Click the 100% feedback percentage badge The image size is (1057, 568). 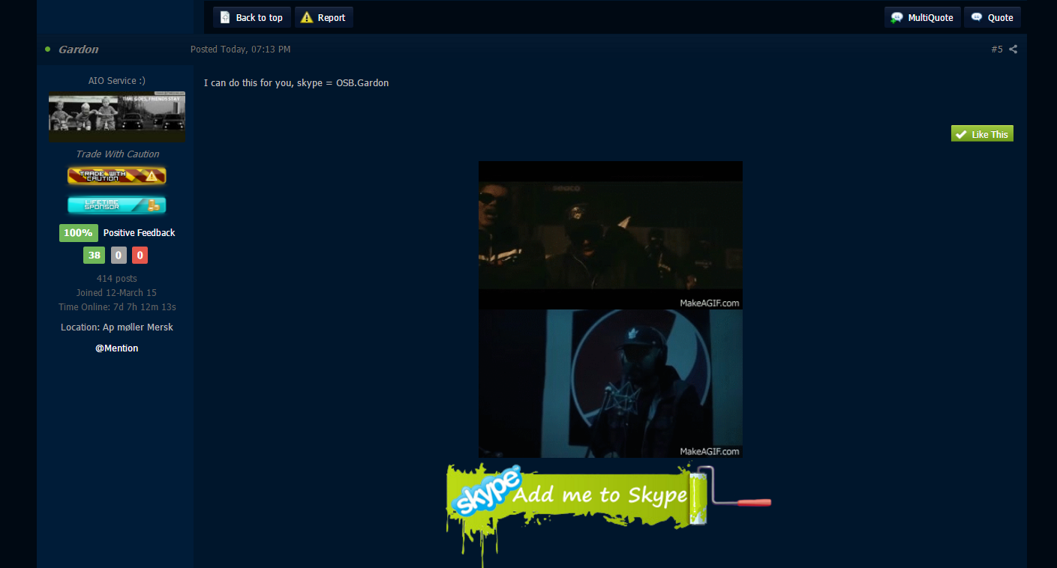(x=78, y=233)
